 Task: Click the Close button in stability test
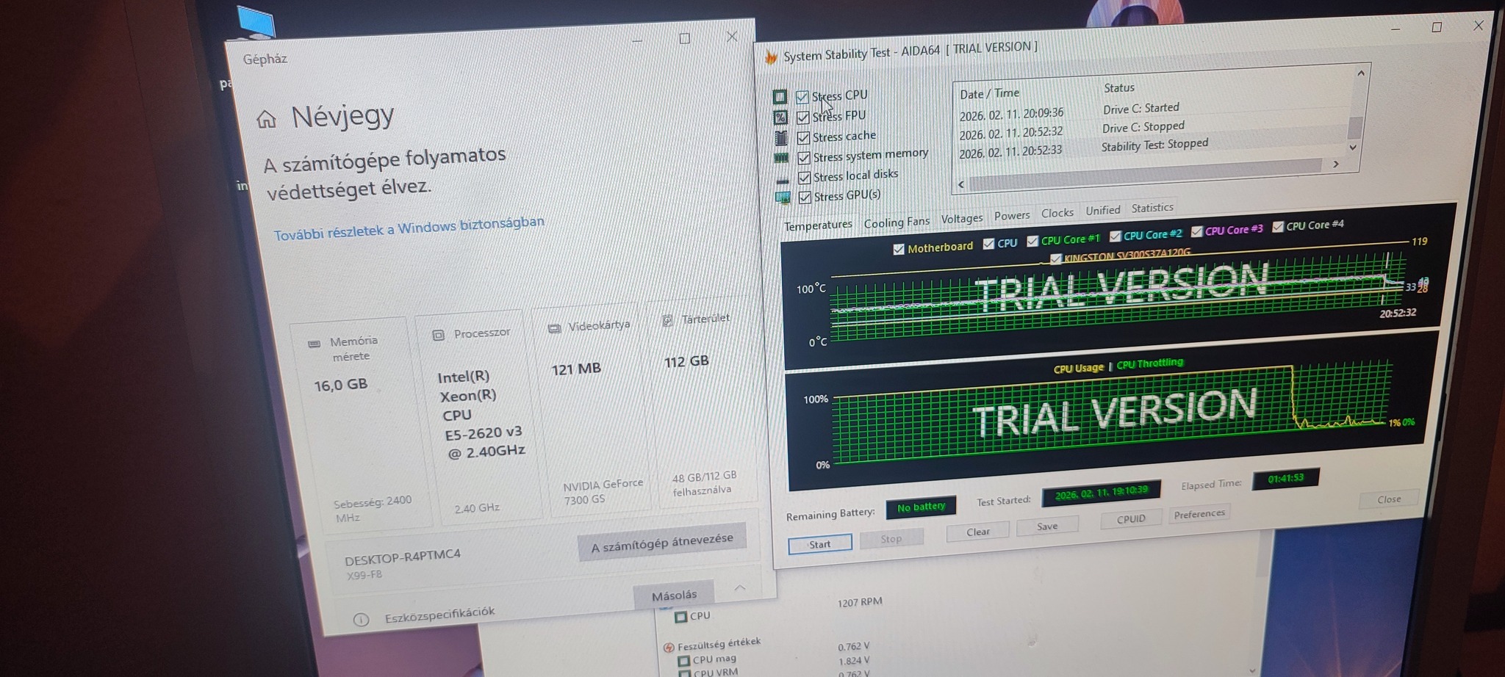click(1388, 499)
